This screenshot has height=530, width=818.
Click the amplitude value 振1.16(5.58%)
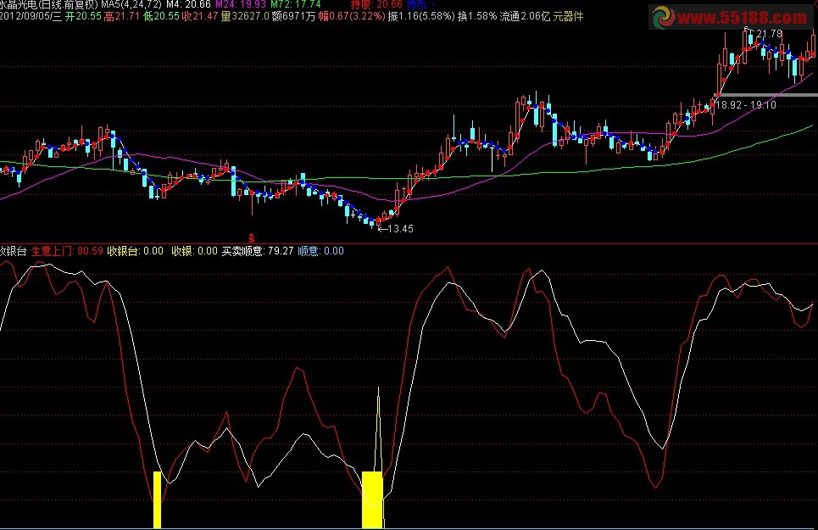click(x=421, y=16)
